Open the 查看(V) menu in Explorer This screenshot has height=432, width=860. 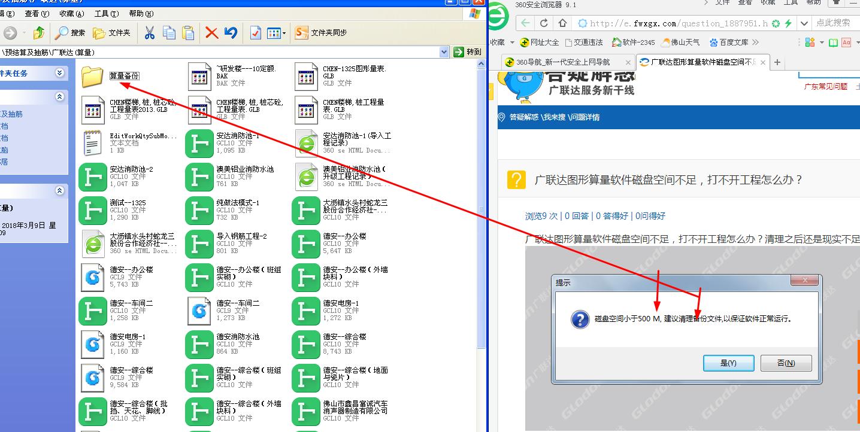point(37,13)
